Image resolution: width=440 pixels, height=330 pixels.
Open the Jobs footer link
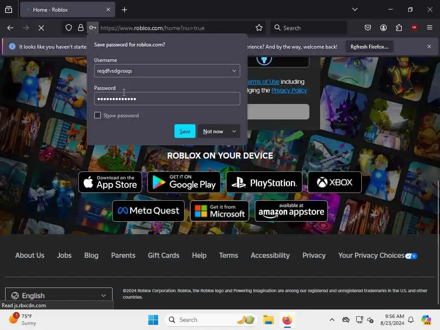pyautogui.click(x=64, y=255)
